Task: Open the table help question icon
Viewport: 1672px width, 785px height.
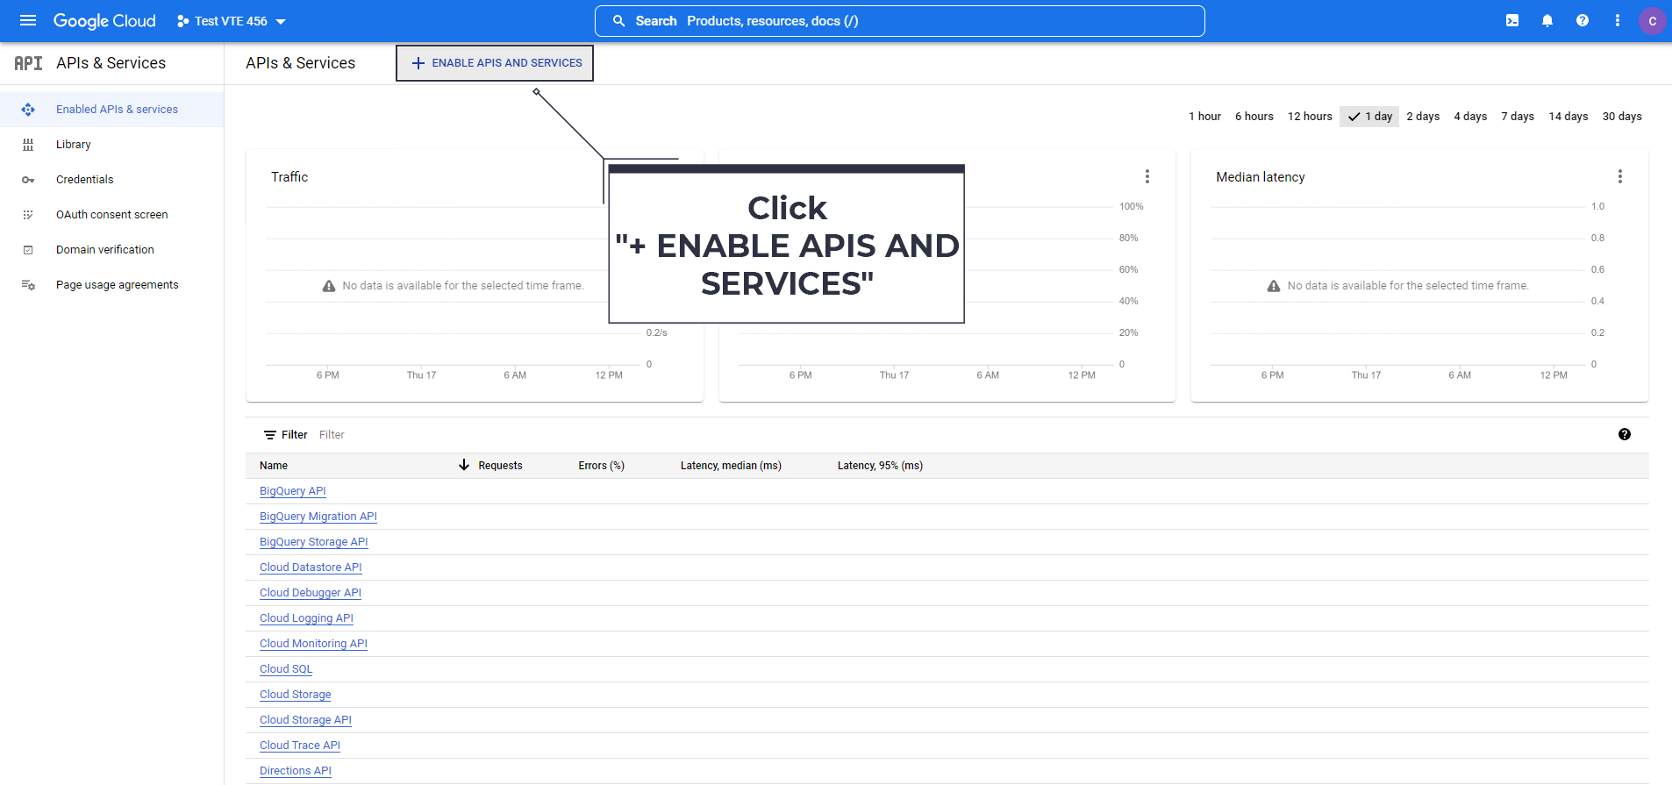Action: click(x=1625, y=434)
